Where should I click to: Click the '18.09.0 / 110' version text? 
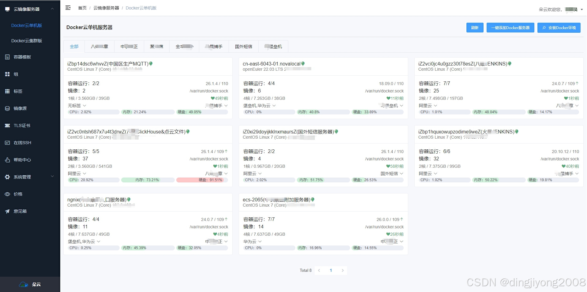[x=391, y=84]
